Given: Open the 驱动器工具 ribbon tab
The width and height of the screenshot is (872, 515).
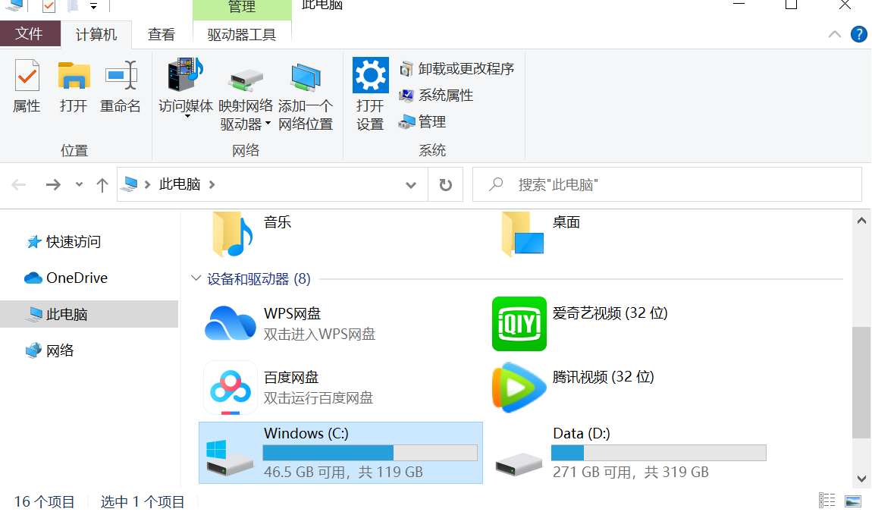Looking at the screenshot, I should pos(242,34).
